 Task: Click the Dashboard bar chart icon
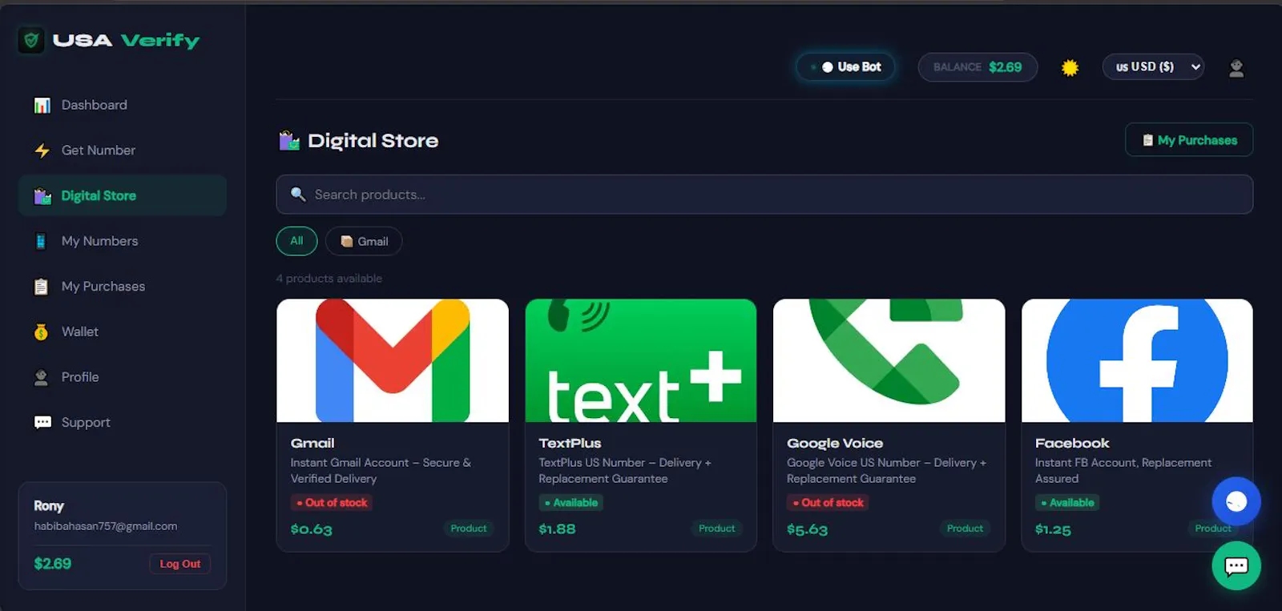pos(42,105)
